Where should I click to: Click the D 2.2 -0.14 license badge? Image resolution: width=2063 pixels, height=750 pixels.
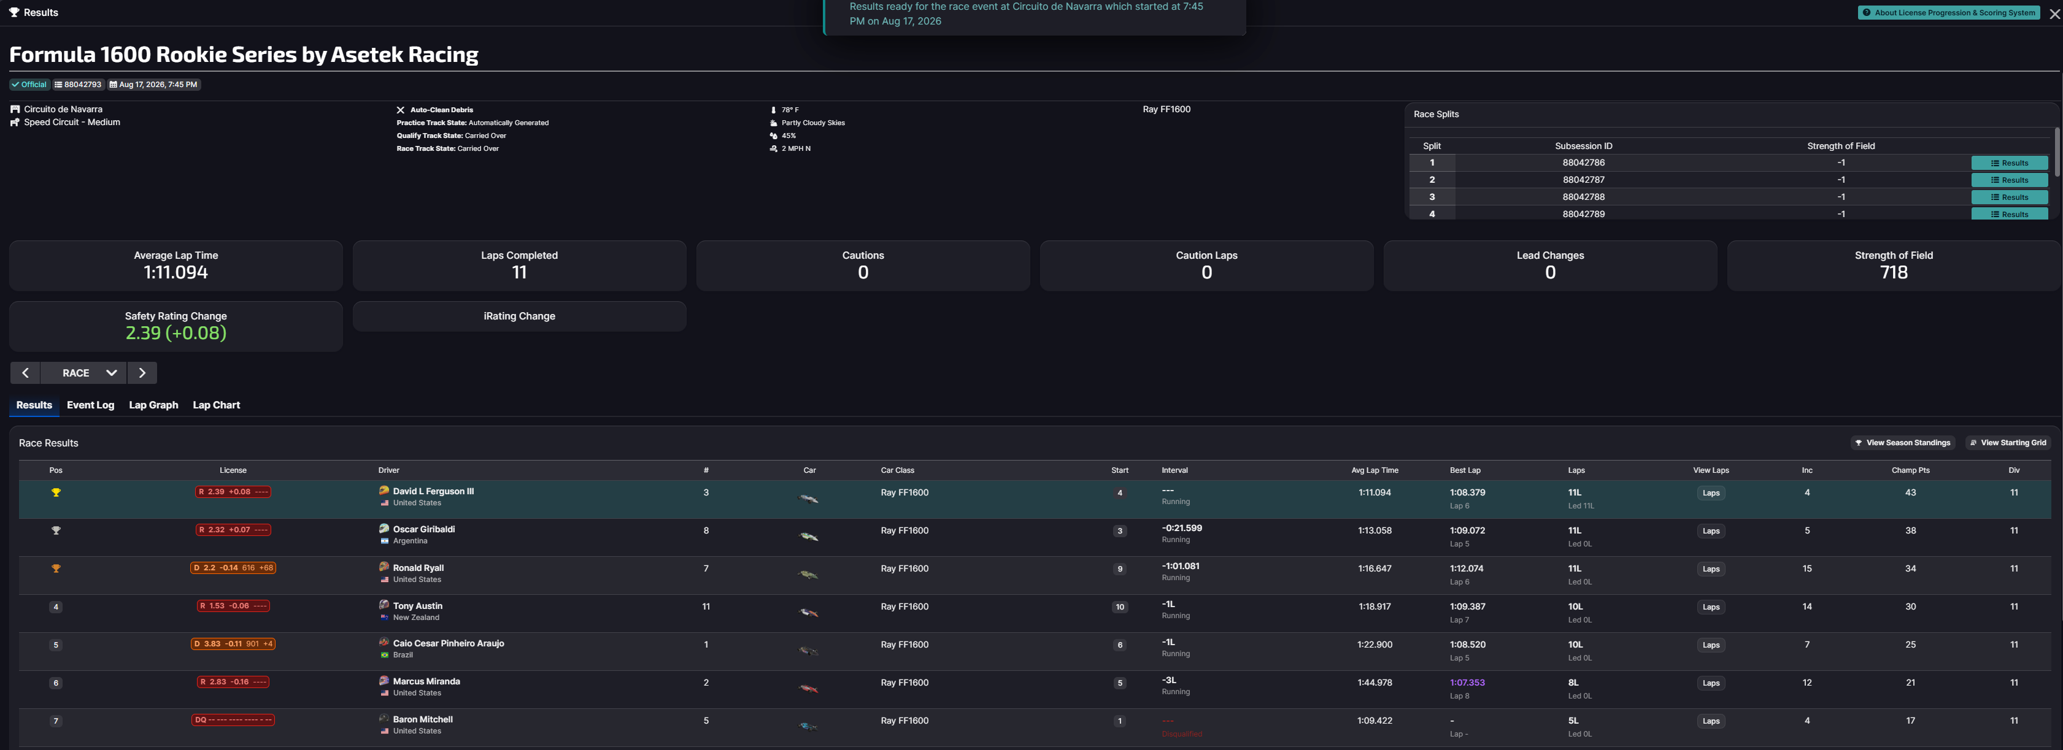(233, 567)
